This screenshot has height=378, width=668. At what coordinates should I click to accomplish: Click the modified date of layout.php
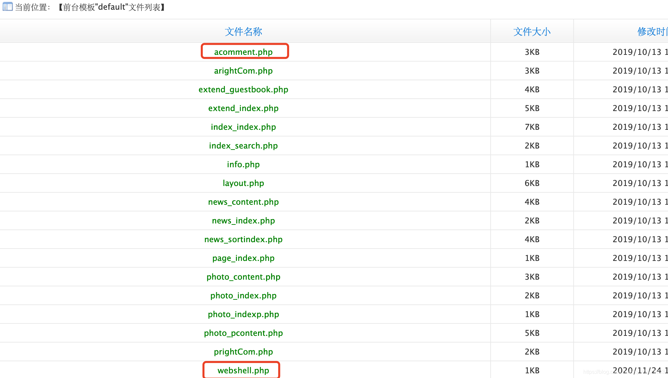(x=640, y=183)
